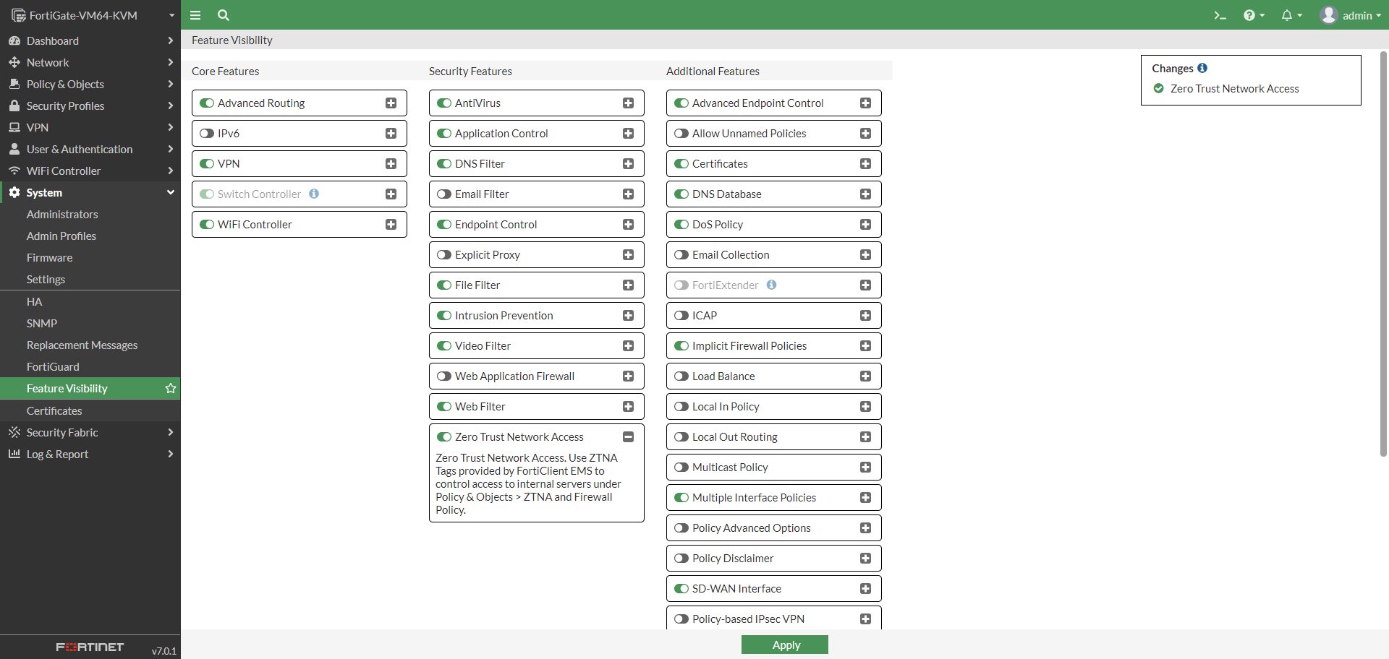Toggle Zero Trust Network Access off

click(444, 436)
